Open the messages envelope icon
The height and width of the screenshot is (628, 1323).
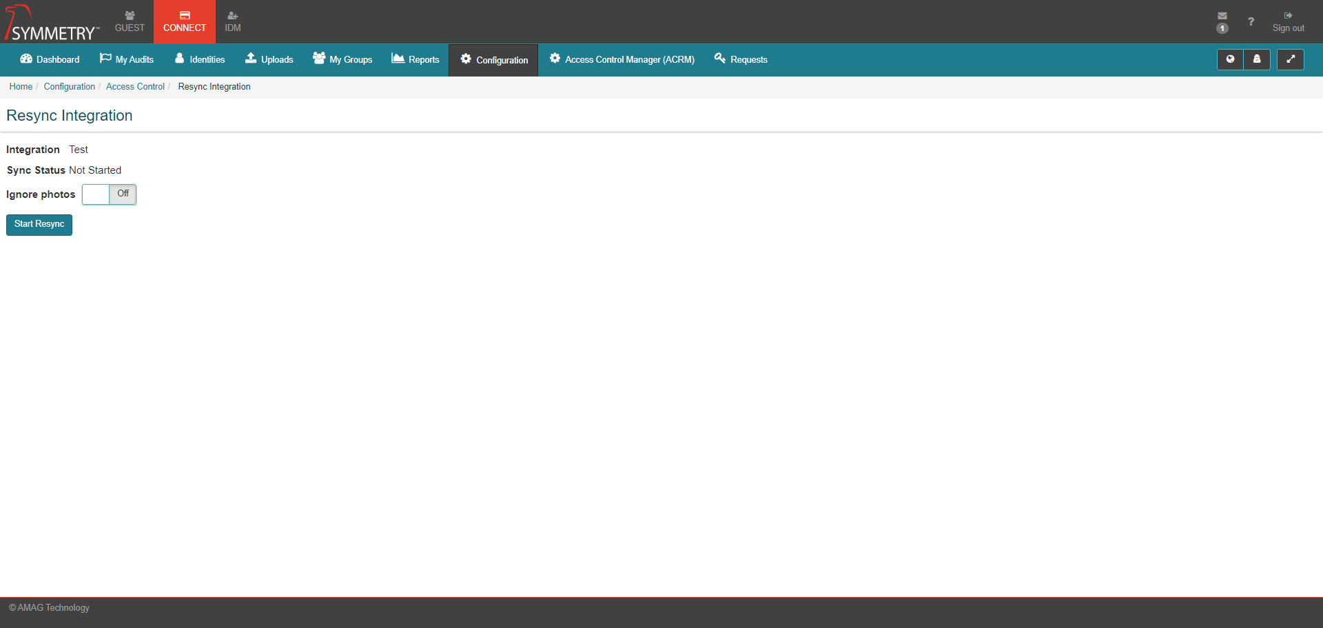pos(1222,16)
